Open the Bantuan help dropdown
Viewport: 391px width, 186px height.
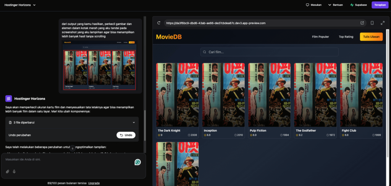335,5
